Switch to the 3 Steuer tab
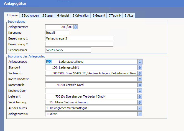This screenshot has width=184, height=131. (x=47, y=15)
